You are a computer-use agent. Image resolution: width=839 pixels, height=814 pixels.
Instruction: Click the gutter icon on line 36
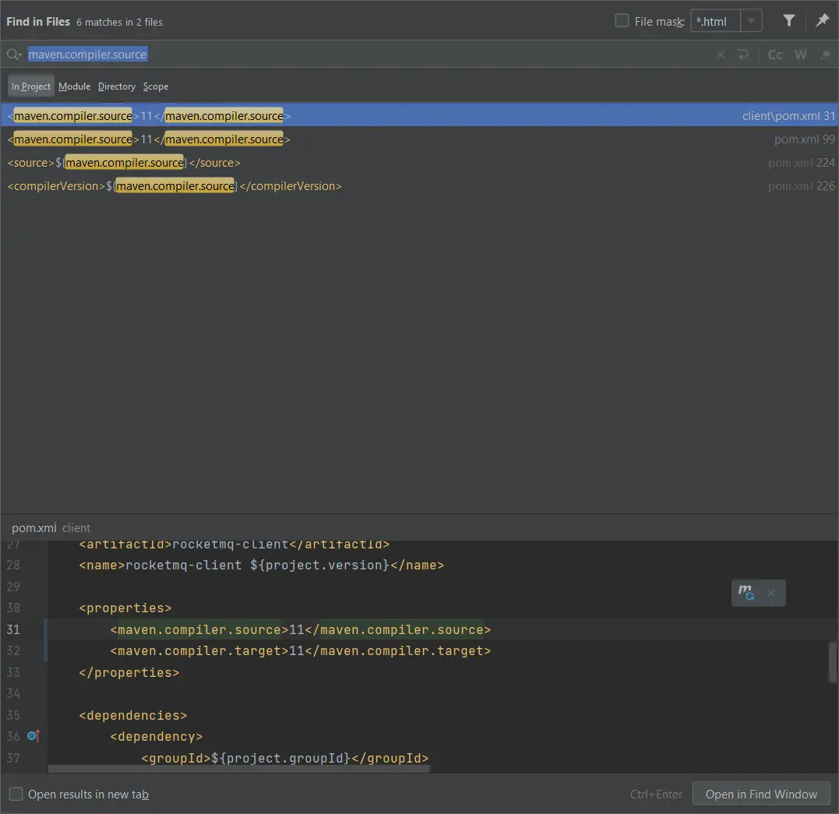point(33,736)
